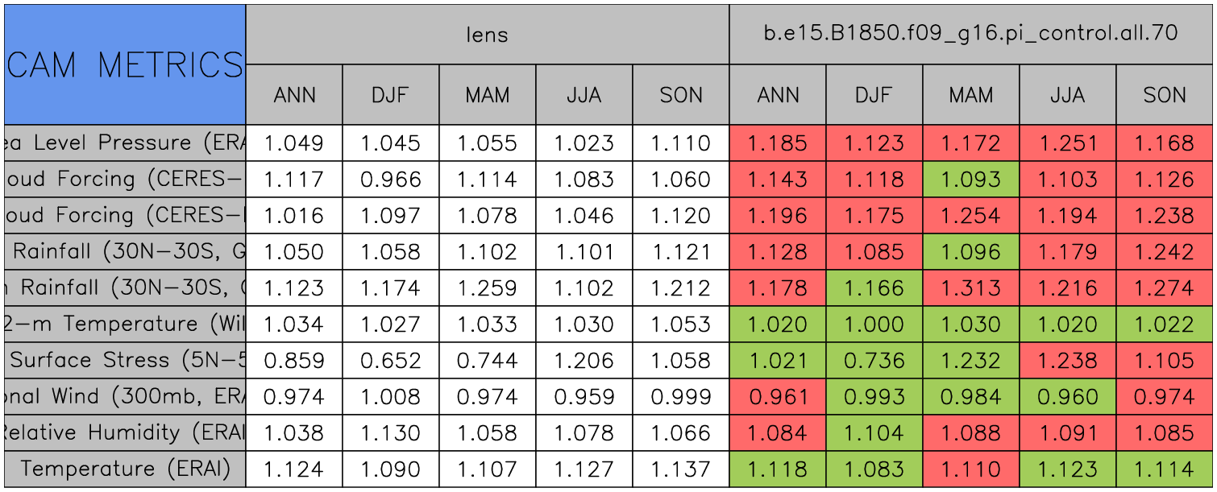
Task: Select the "lens" column group header
Action: pos(487,34)
